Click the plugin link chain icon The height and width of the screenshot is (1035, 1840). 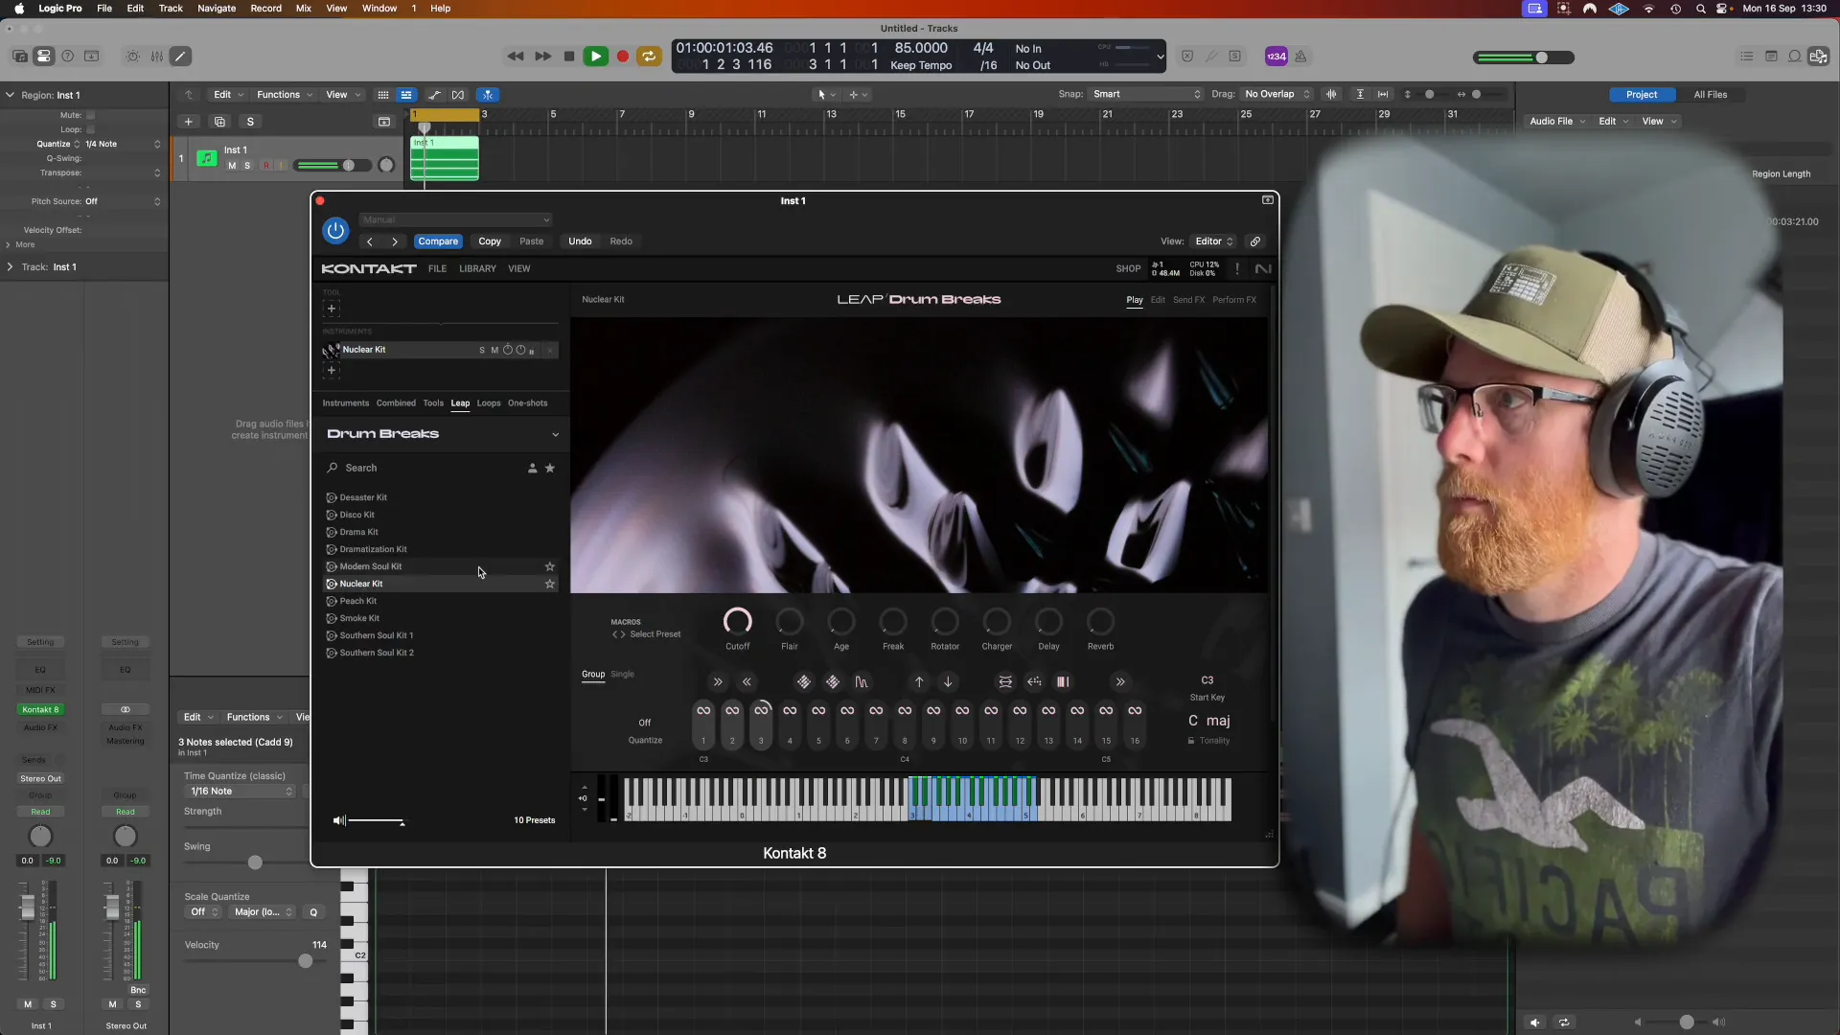[x=1254, y=241]
